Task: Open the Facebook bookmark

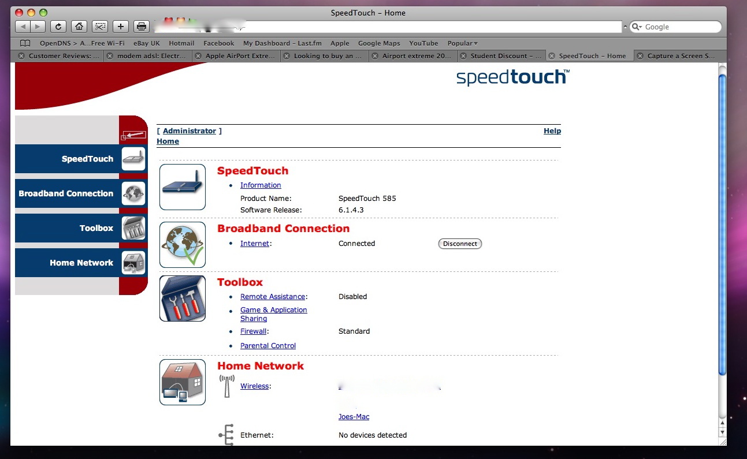Action: pyautogui.click(x=219, y=43)
